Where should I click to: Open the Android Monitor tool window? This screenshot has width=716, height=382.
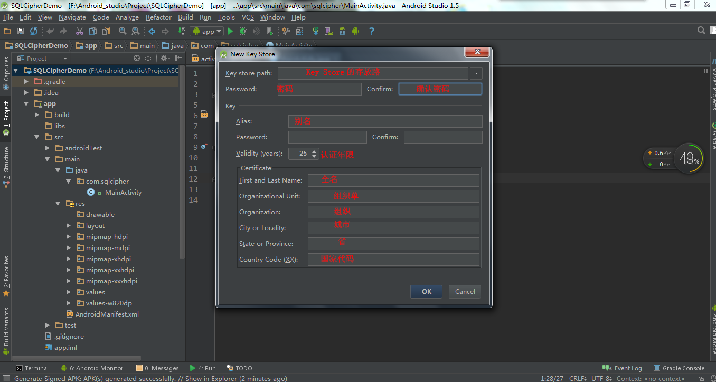(92, 368)
